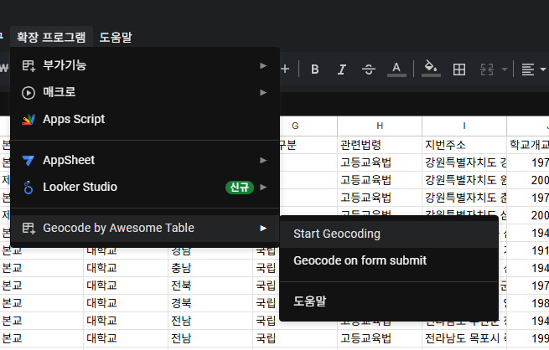Viewport: 549px width, 350px height.
Task: Expand arrow next to AppSheet
Action: pyautogui.click(x=263, y=160)
